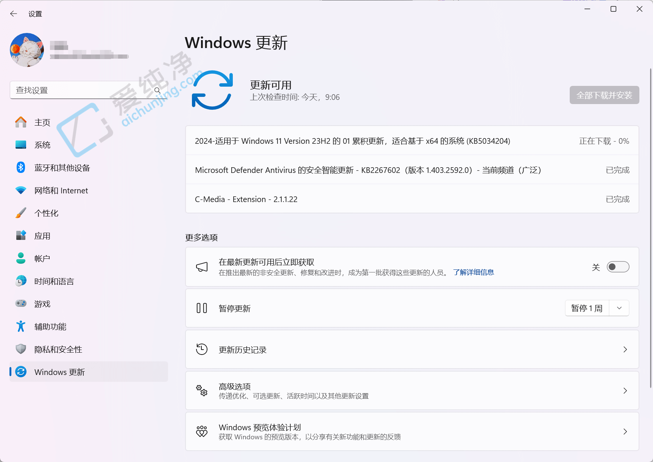The height and width of the screenshot is (462, 653).
Task: Close the Settings window
Action: [x=639, y=9]
